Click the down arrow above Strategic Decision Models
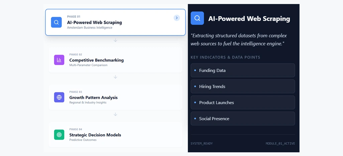 click(x=115, y=114)
